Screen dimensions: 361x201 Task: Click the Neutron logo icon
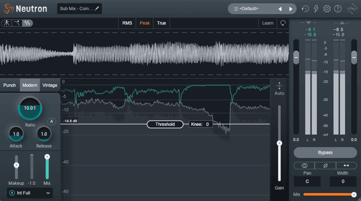tap(9, 9)
